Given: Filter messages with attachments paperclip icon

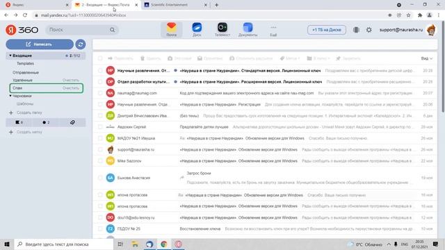Looking at the screenshot, I should coord(72,122).
